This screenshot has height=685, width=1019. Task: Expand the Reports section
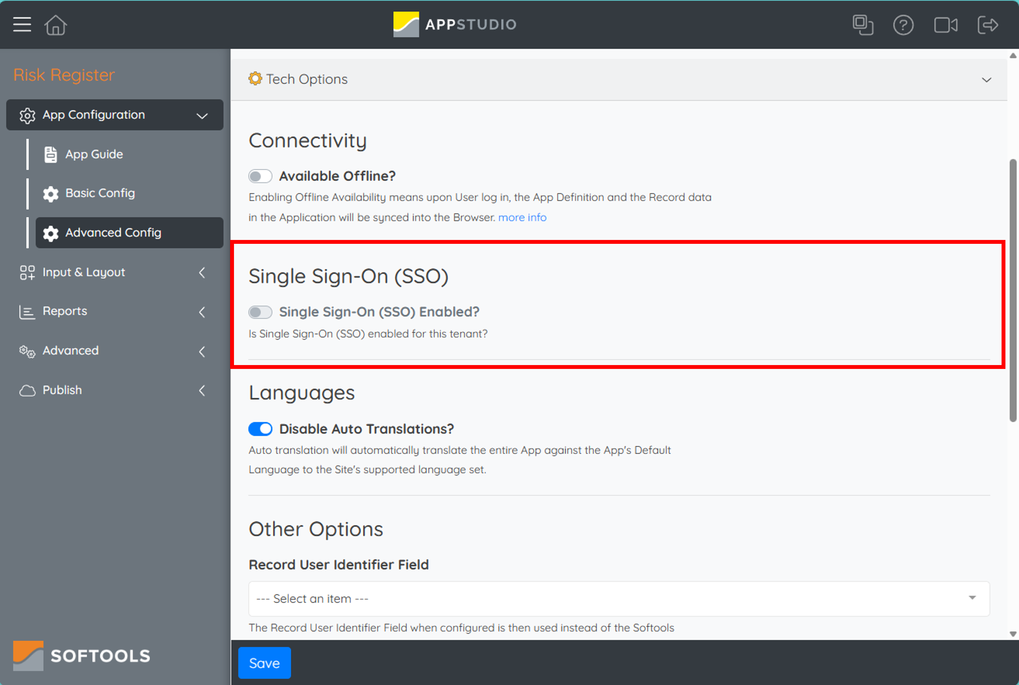[202, 311]
